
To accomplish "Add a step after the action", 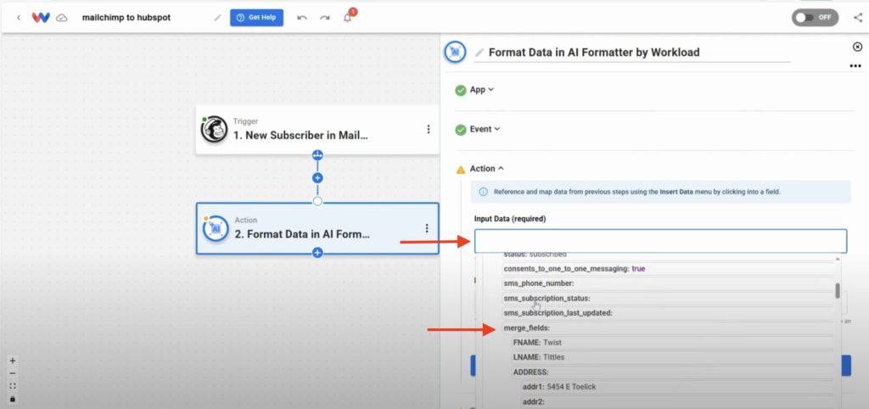I will pyautogui.click(x=317, y=253).
